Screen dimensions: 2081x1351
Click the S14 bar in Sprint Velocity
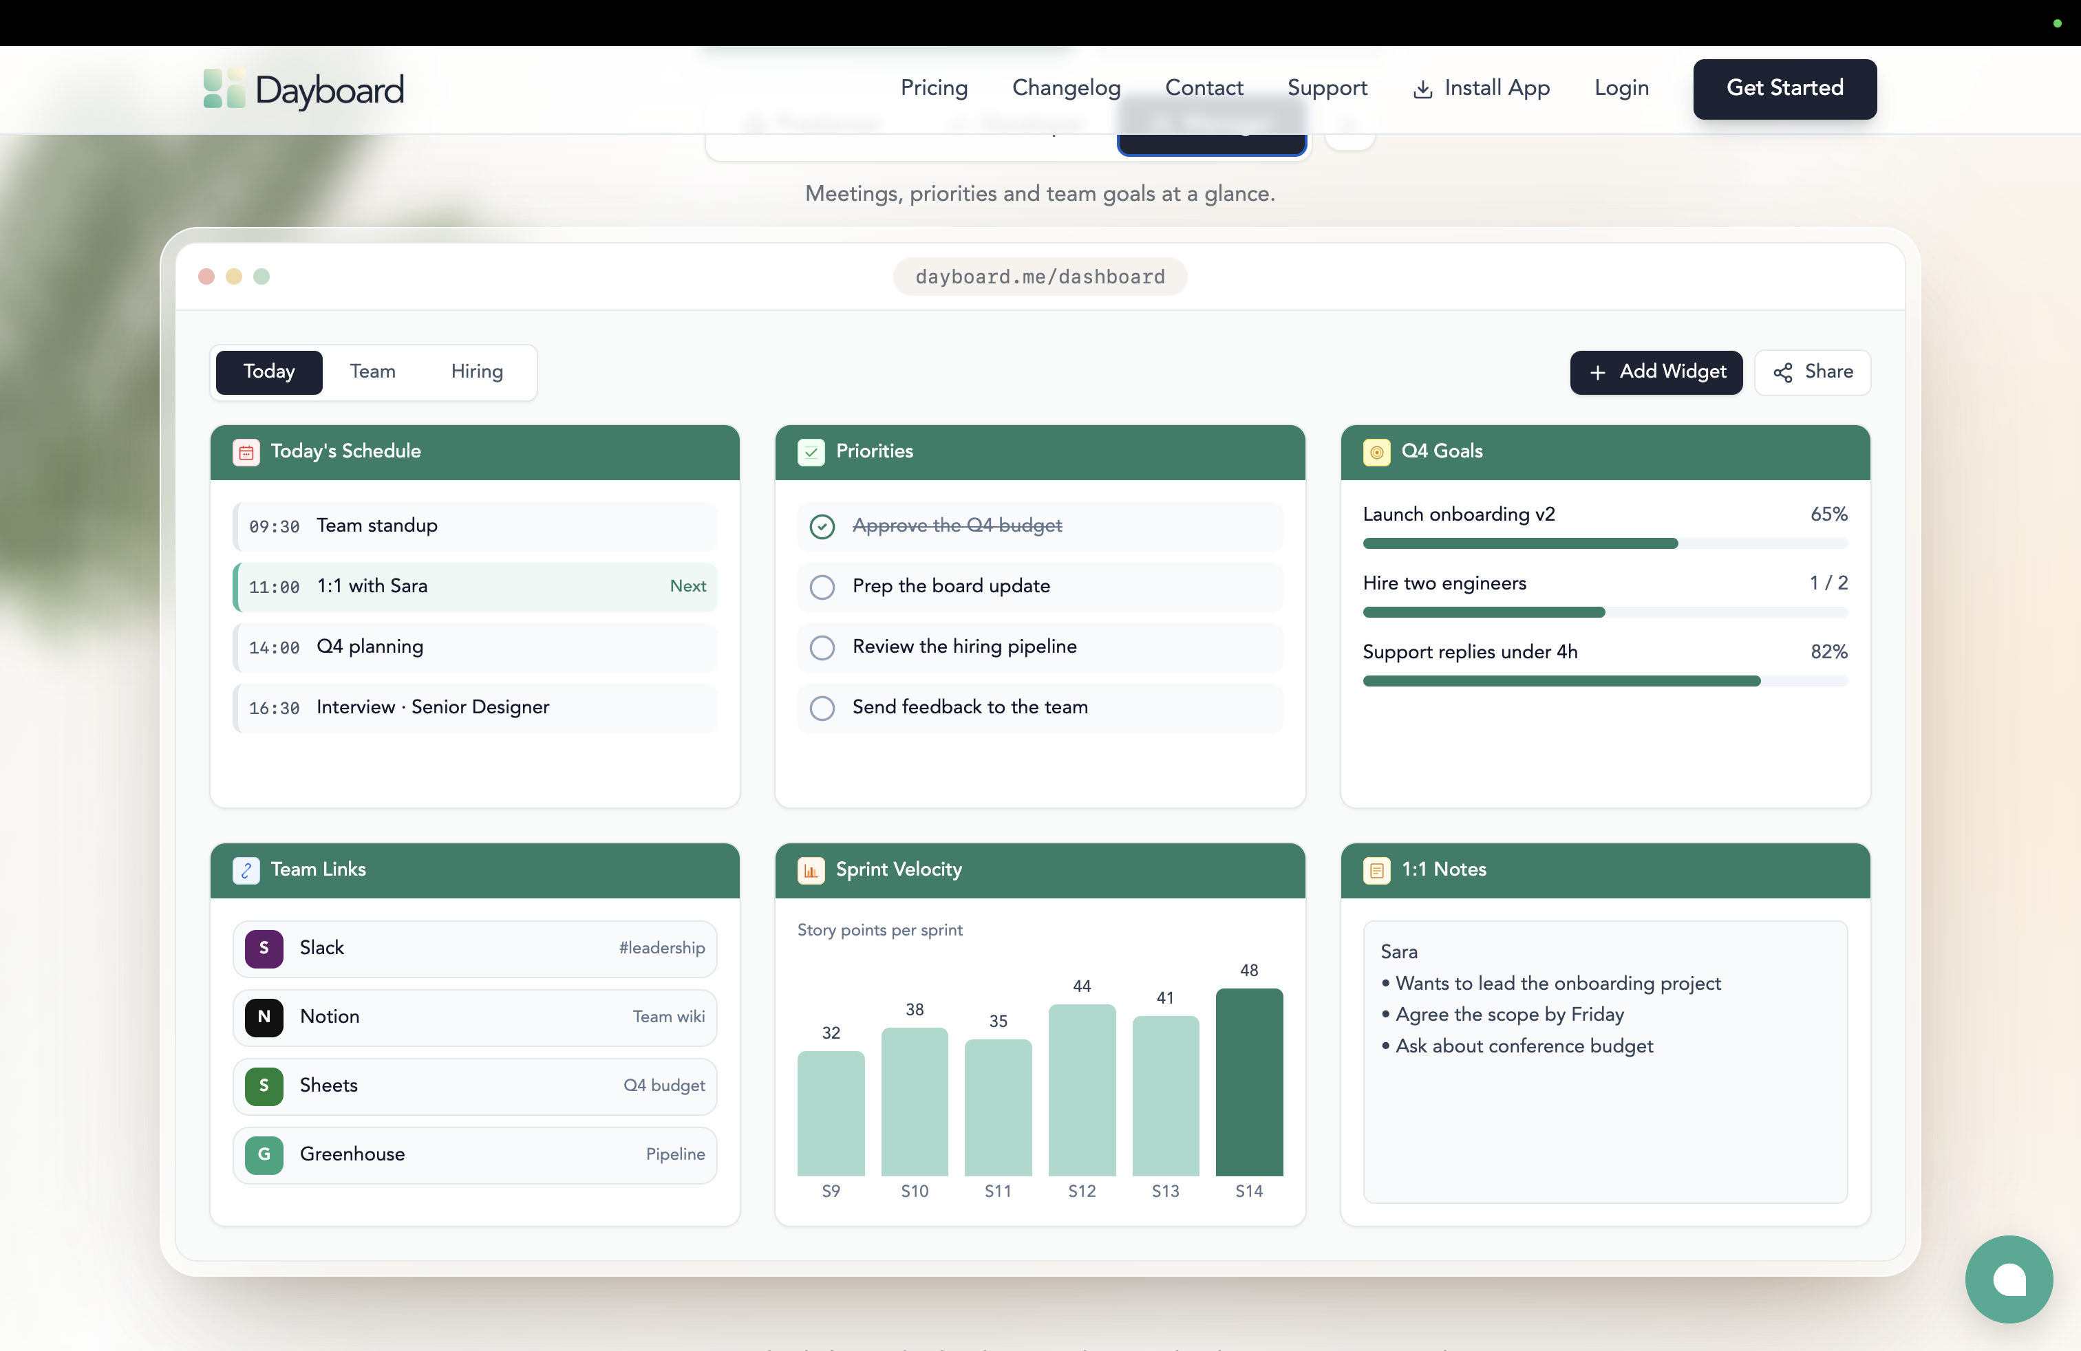(x=1248, y=1082)
